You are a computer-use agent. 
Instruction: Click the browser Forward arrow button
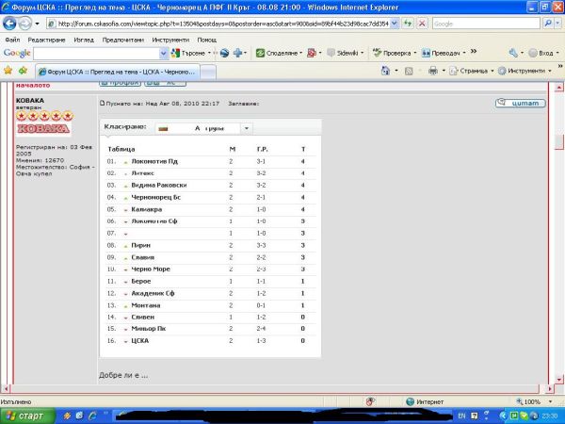[24, 24]
